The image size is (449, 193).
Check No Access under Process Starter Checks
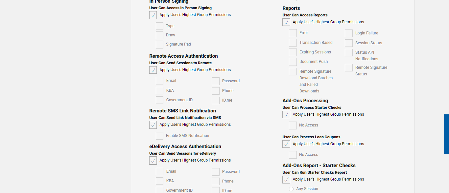coord(293,125)
